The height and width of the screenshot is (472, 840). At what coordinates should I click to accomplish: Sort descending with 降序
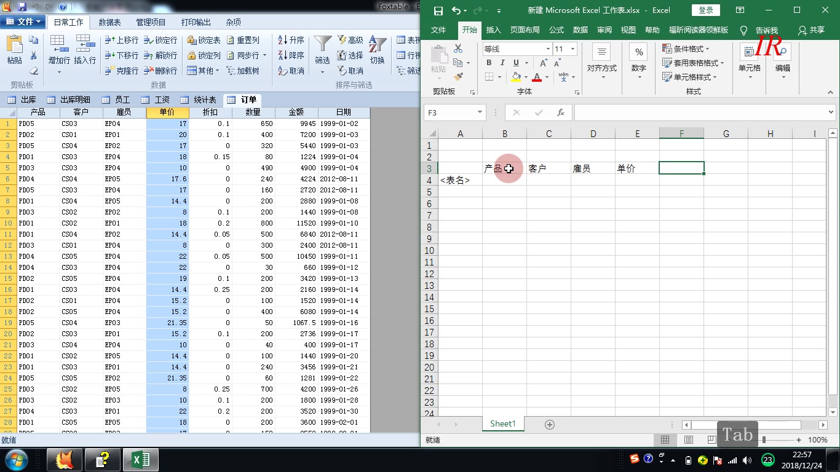[x=291, y=55]
